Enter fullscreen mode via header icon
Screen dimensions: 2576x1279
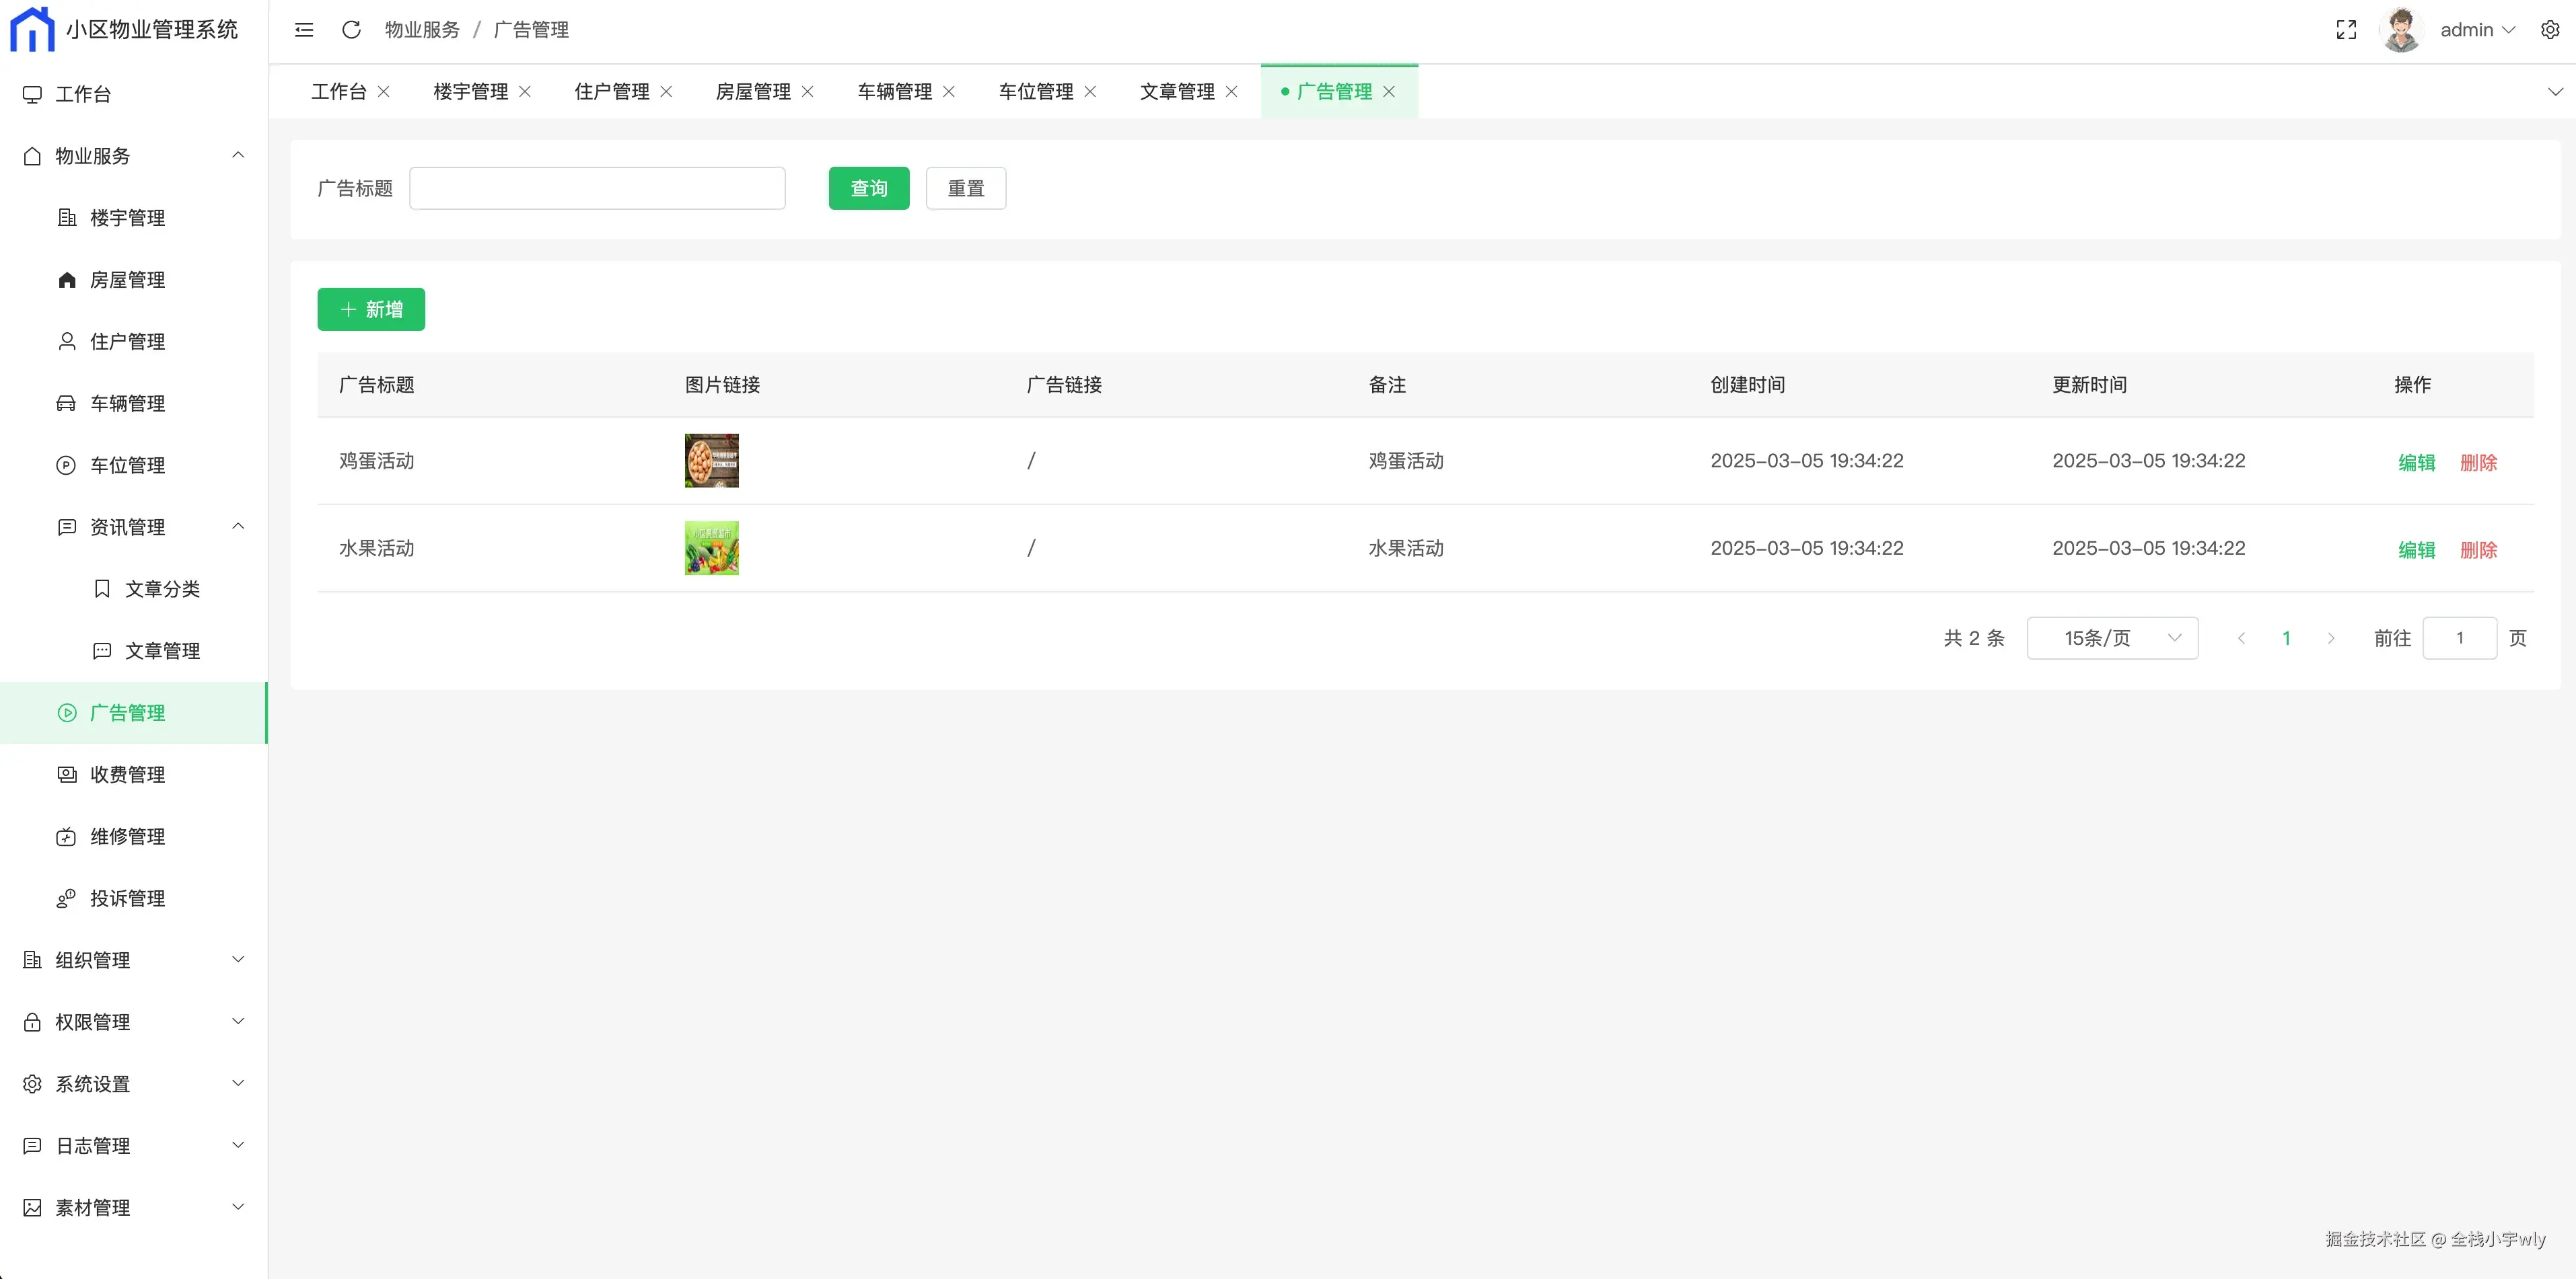click(x=2346, y=30)
